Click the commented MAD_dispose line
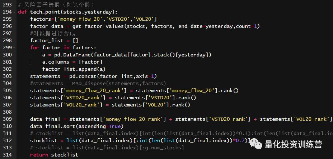The width and height of the screenshot is (333, 159). click(x=98, y=83)
